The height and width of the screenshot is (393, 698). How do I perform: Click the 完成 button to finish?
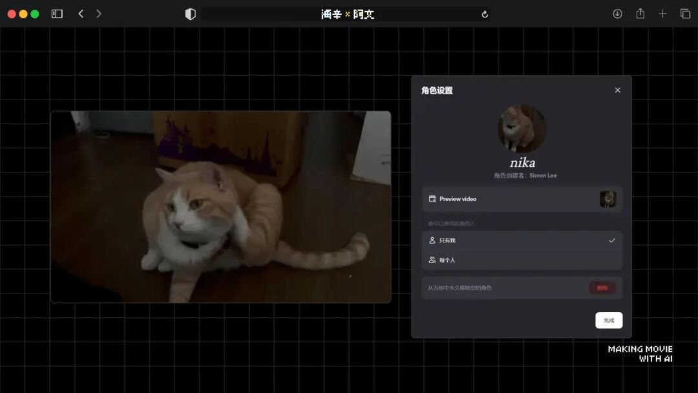click(x=608, y=320)
